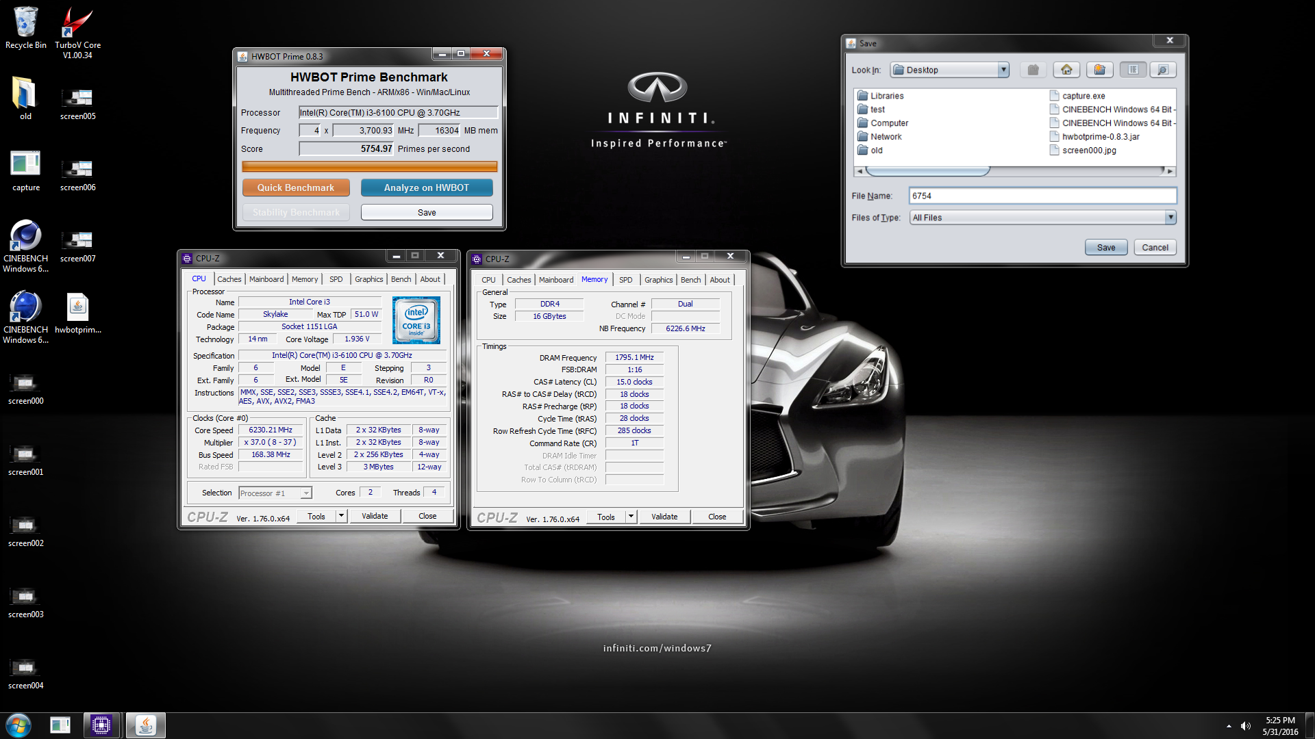Image resolution: width=1315 pixels, height=739 pixels.
Task: Open Processor #1 selection dropdown in CPU-Z
Action: coord(306,493)
